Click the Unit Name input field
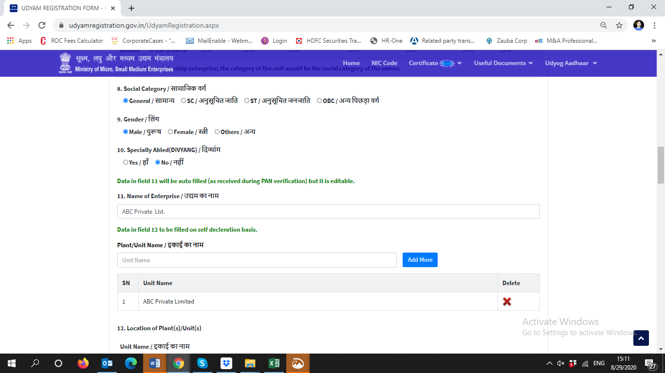 pos(257,260)
